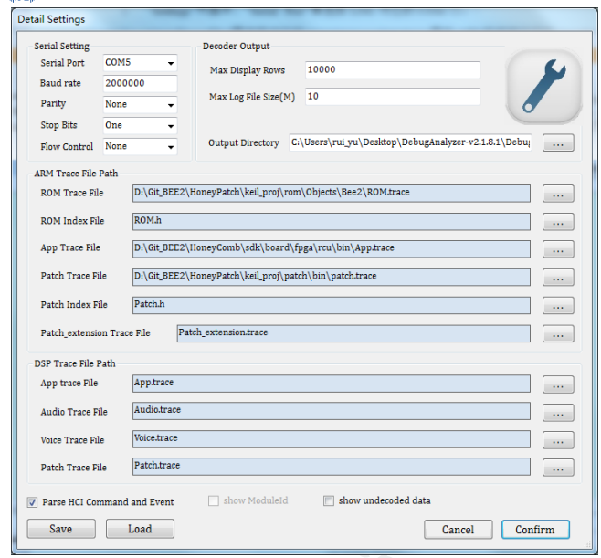Screen dimensions: 601x558
Task: Browse for Audio Trace File
Action: pyautogui.click(x=558, y=413)
